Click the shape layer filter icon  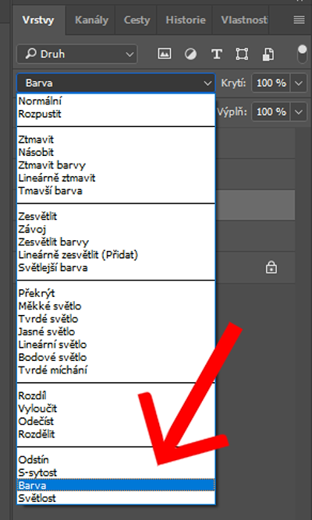(242, 54)
